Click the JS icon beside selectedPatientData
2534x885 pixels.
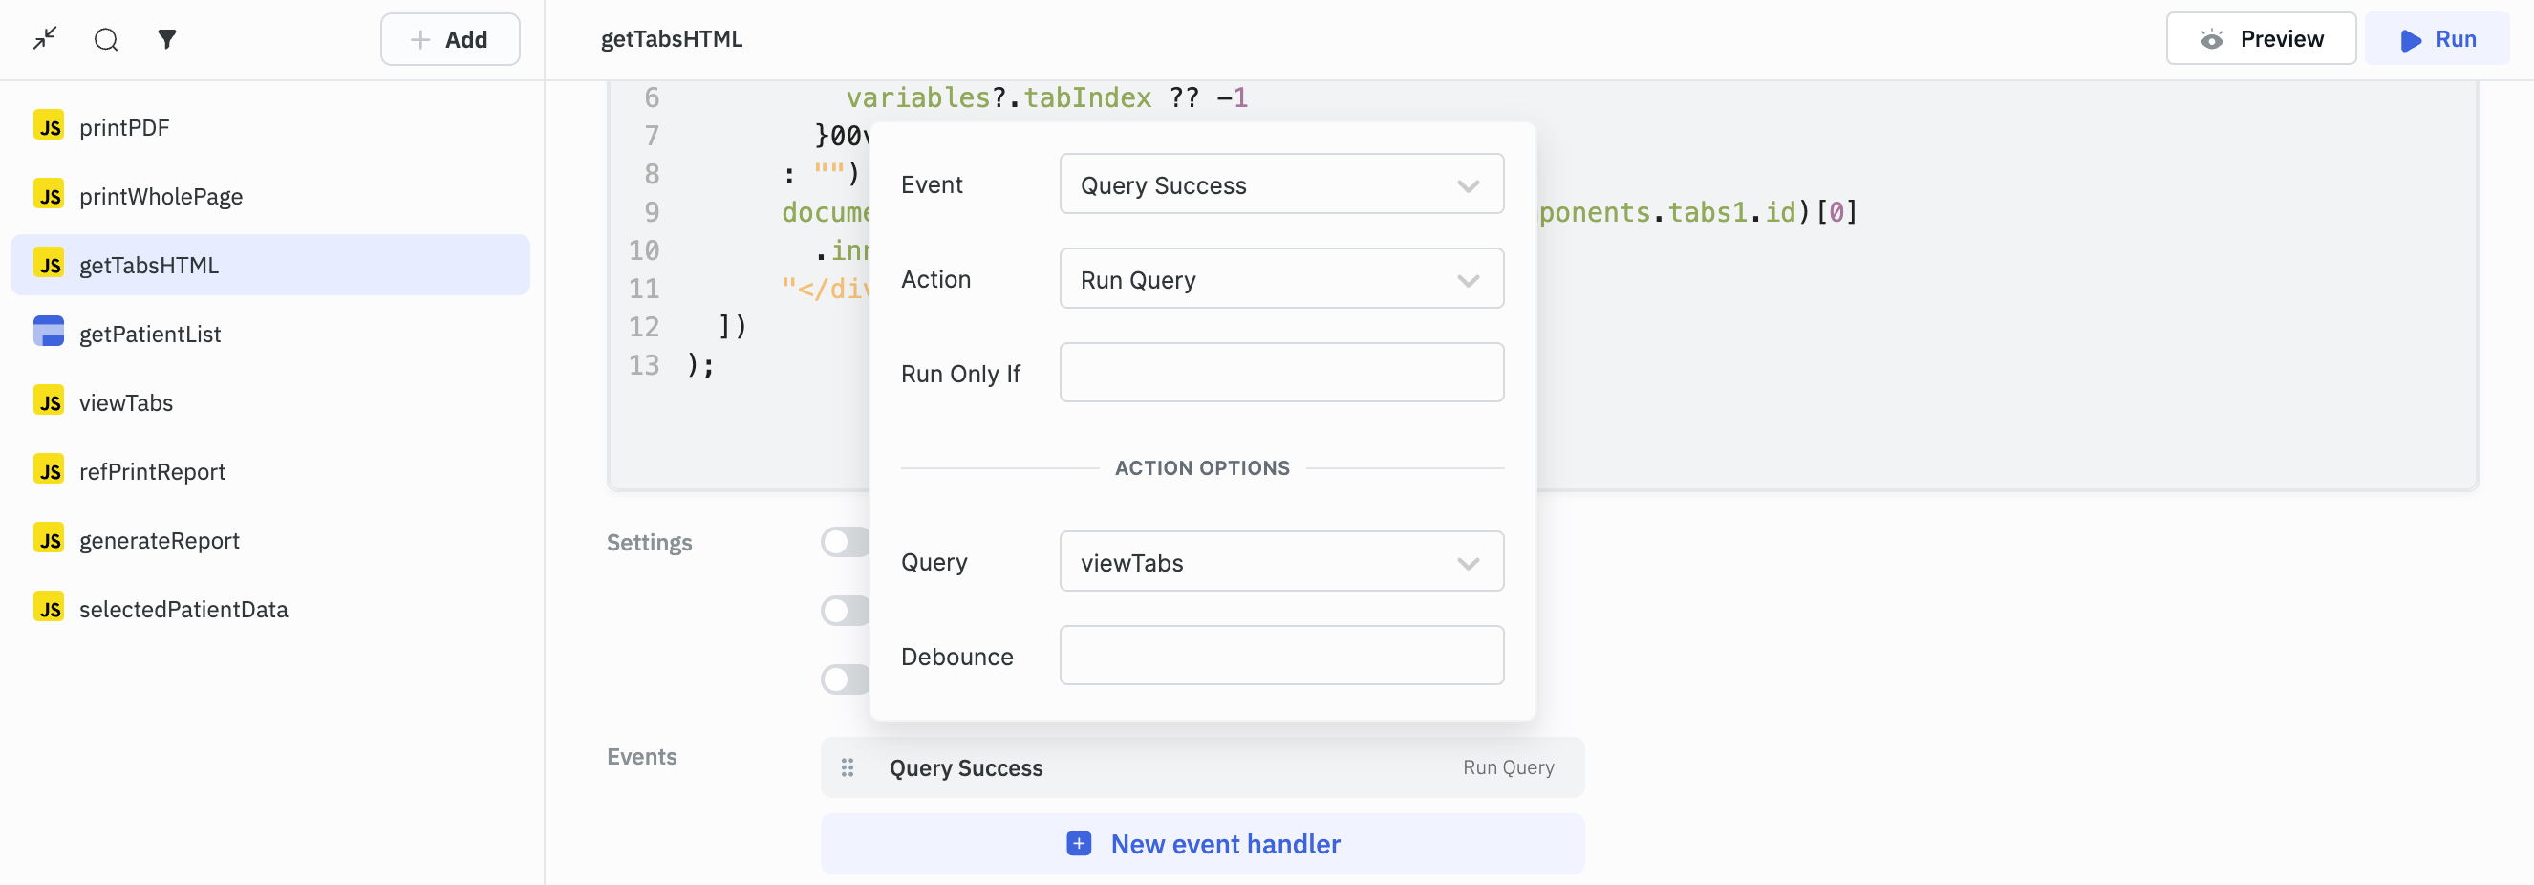coord(49,609)
